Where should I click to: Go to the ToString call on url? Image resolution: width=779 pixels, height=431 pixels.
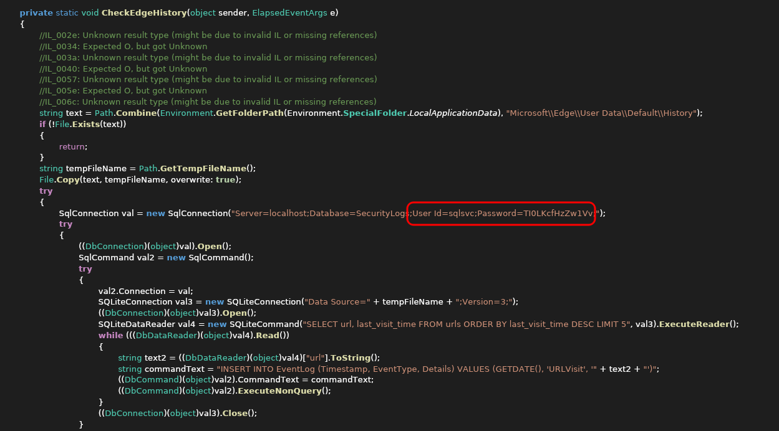click(351, 358)
